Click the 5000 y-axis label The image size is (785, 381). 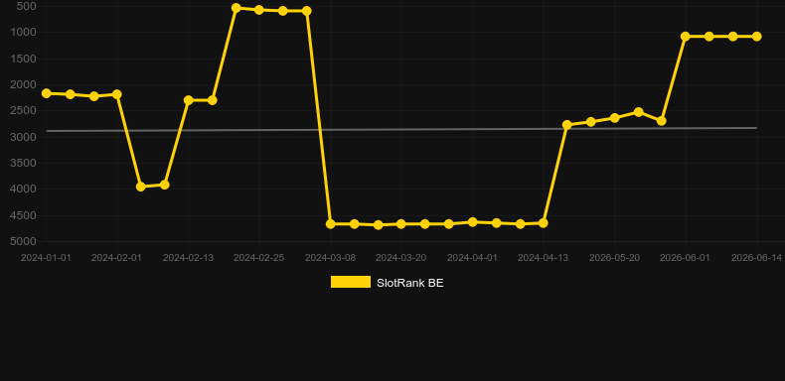point(23,241)
